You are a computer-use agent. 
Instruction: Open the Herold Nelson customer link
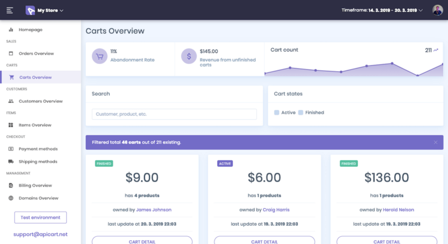[x=398, y=210]
